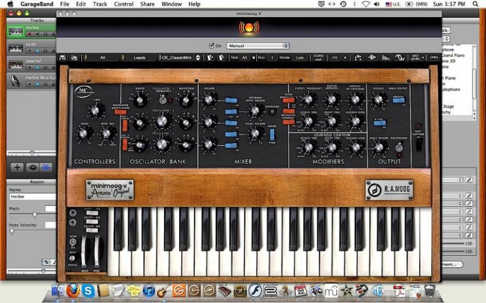Click the triple-arrow icon in minimoog toolbar

pos(334,57)
